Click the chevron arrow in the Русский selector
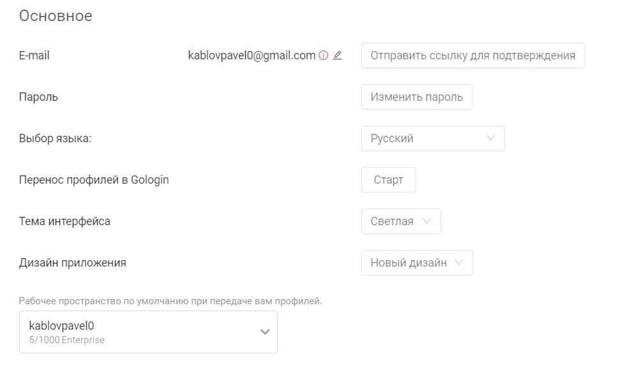Screen dimensions: 634x375 [x=490, y=138]
